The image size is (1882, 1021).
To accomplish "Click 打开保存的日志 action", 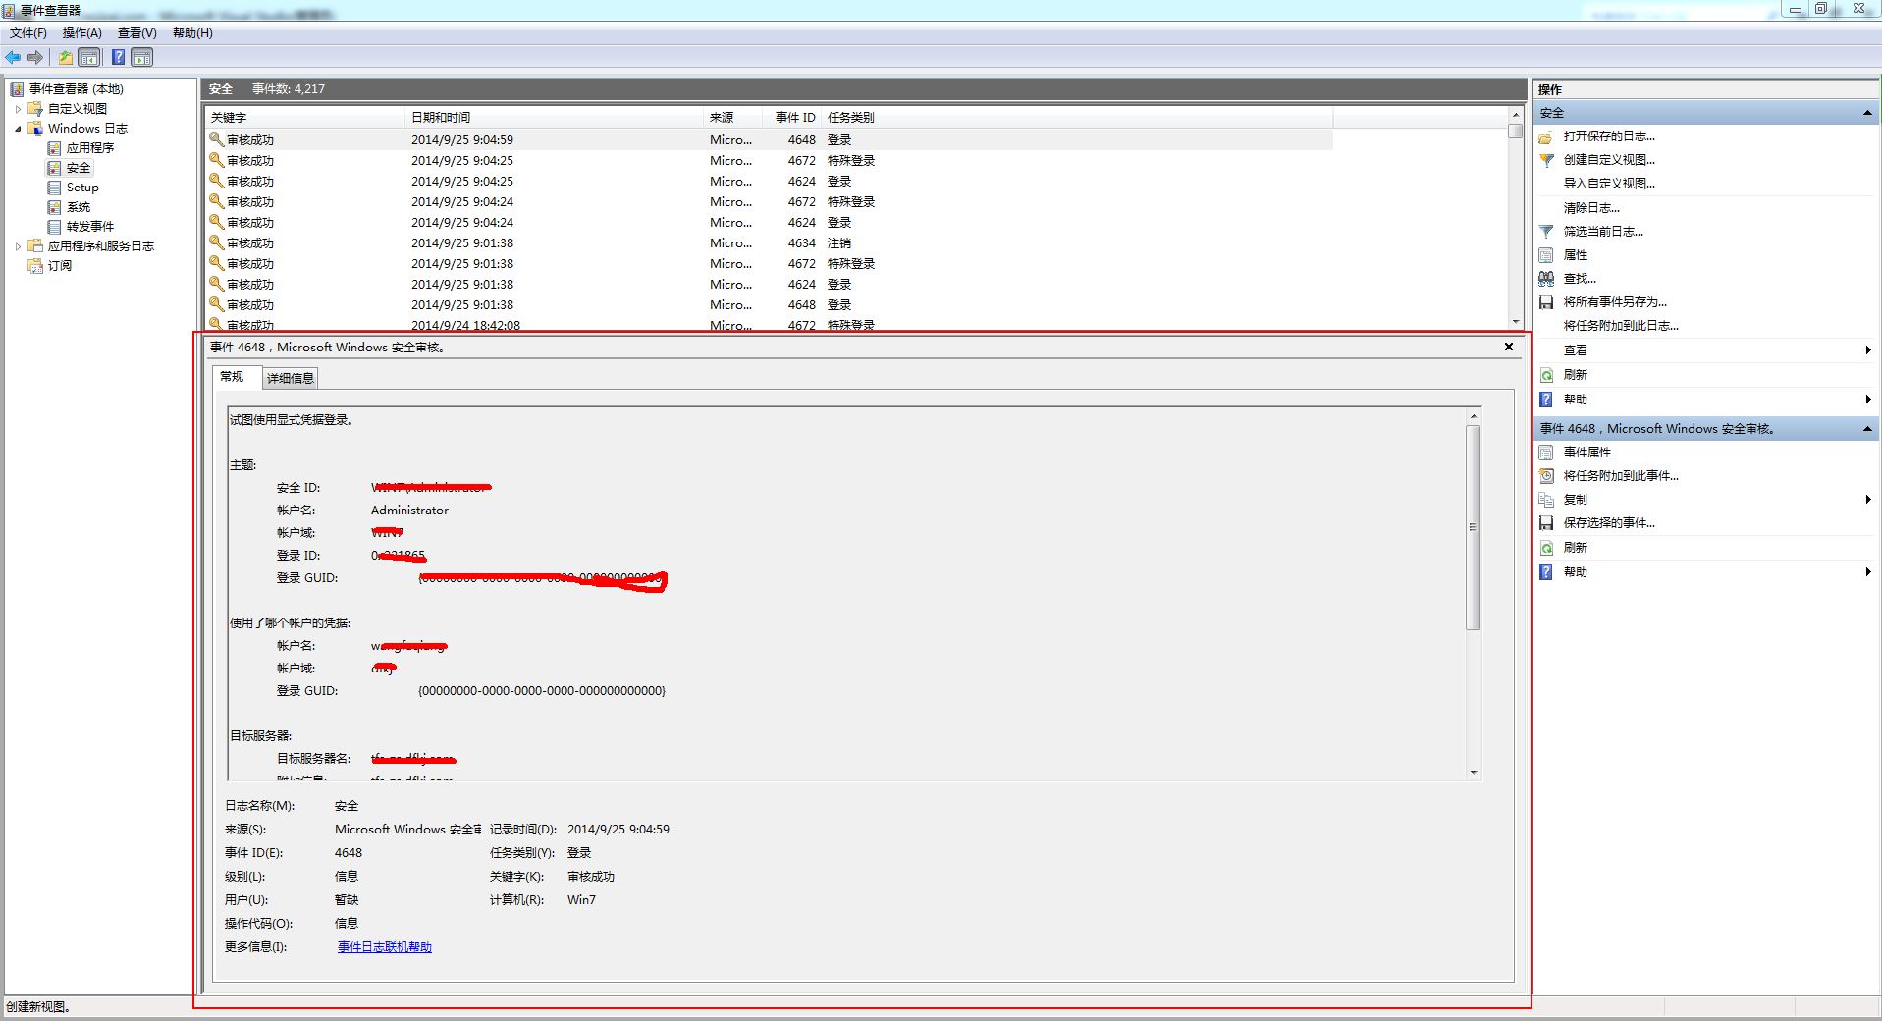I will pyautogui.click(x=1609, y=136).
